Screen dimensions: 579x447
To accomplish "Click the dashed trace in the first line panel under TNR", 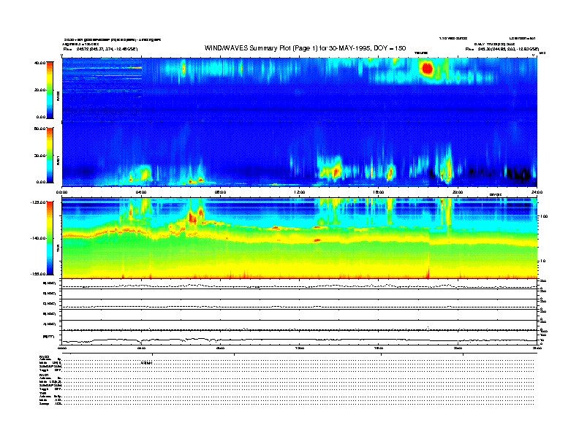I will [300, 286].
